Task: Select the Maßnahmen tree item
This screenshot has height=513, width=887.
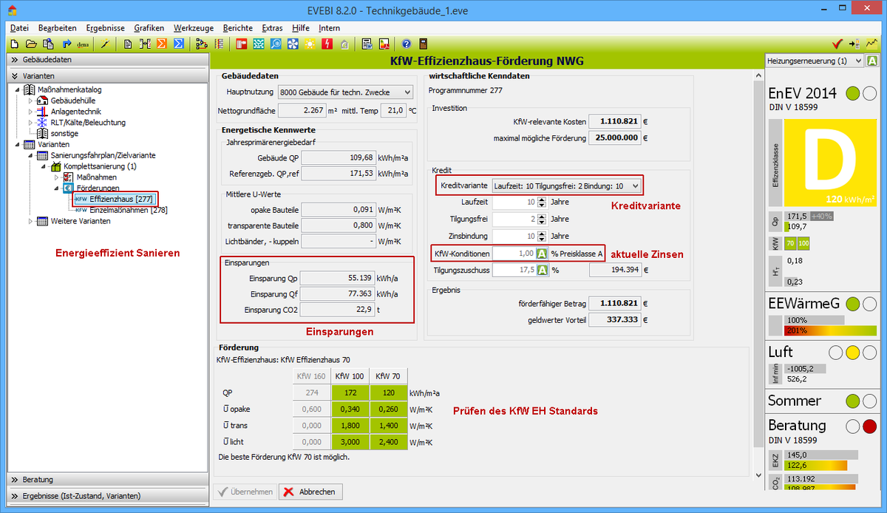Action: tap(96, 177)
